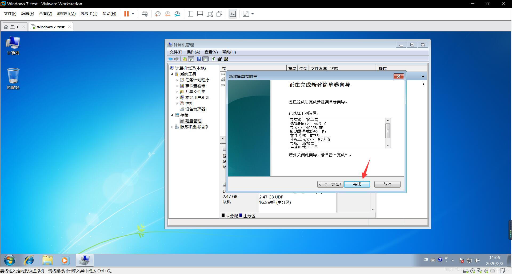Click the forward arrow in 计算机管理 toolbar

(x=177, y=59)
